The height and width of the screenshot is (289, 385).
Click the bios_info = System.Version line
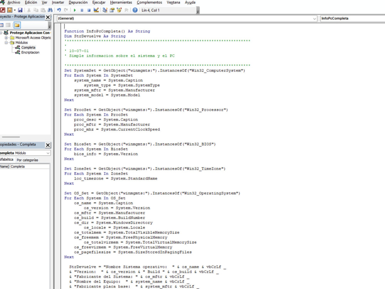point(106,154)
